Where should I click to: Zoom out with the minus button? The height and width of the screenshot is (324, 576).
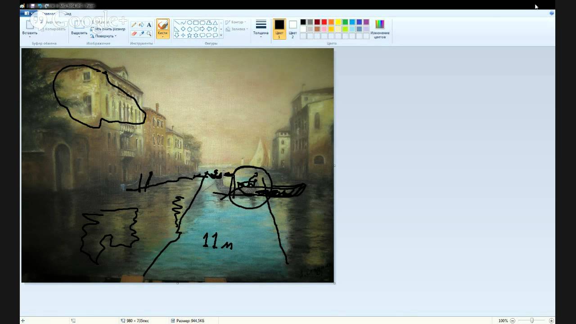(513, 321)
